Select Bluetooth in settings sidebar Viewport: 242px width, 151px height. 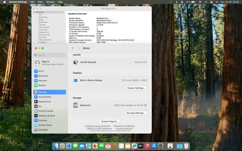[43, 76]
